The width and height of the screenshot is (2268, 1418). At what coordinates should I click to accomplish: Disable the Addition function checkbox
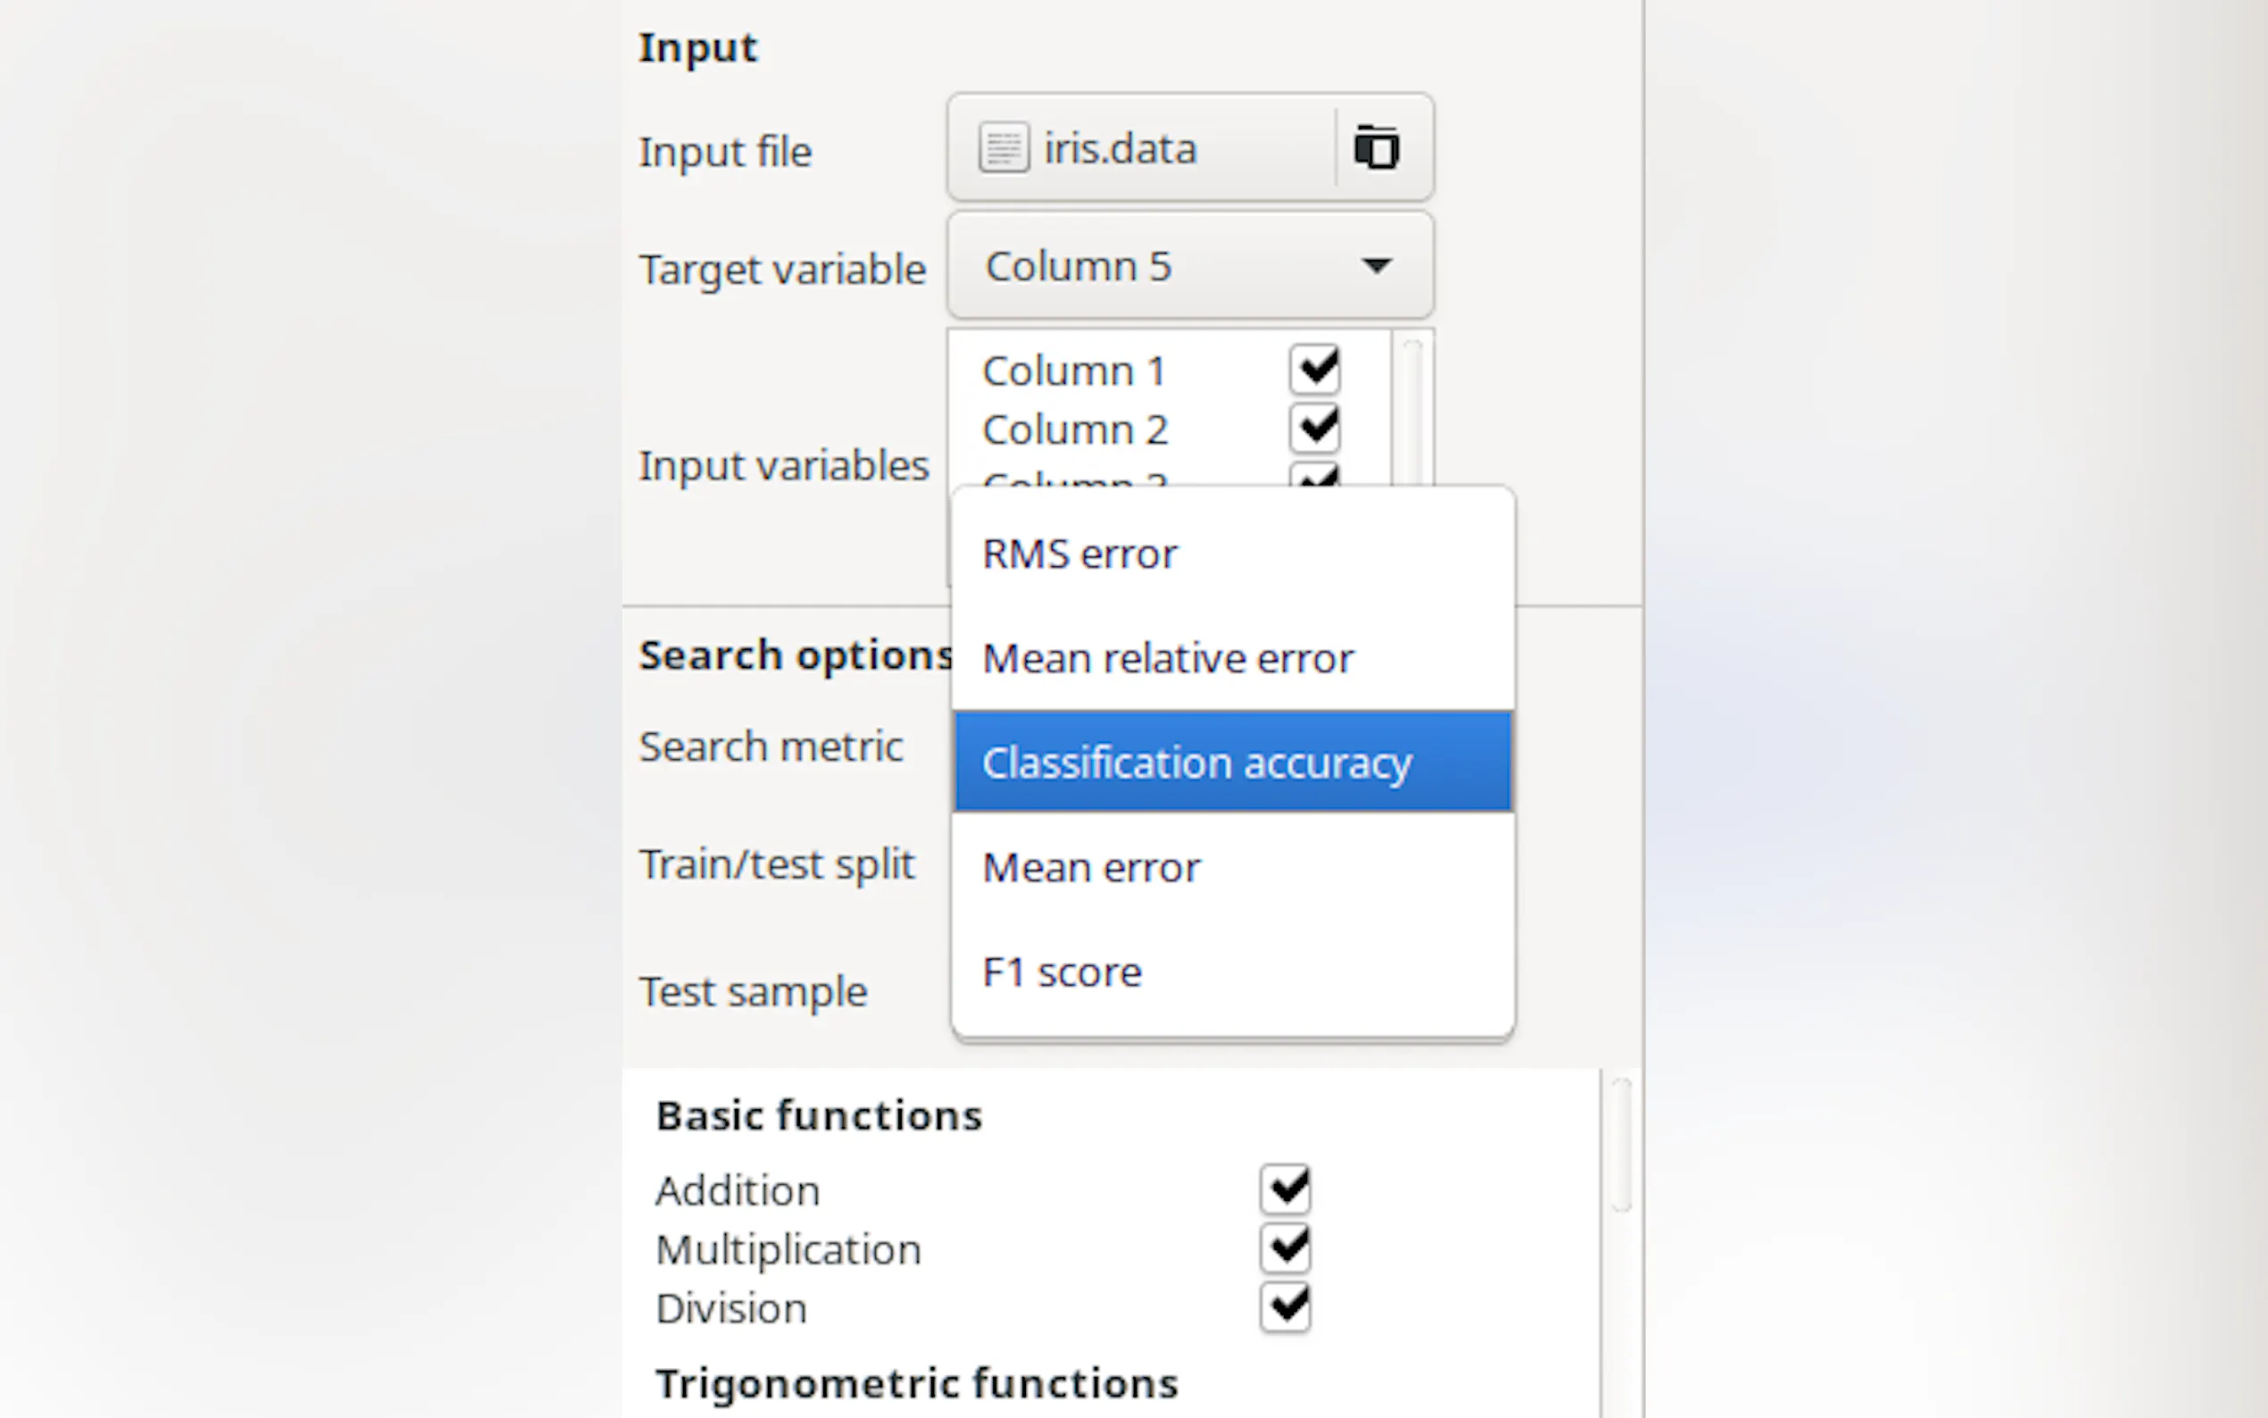tap(1285, 1189)
